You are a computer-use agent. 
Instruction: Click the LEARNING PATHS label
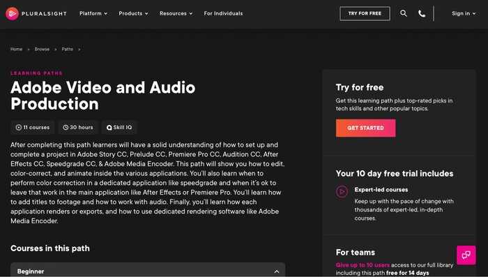click(x=36, y=73)
